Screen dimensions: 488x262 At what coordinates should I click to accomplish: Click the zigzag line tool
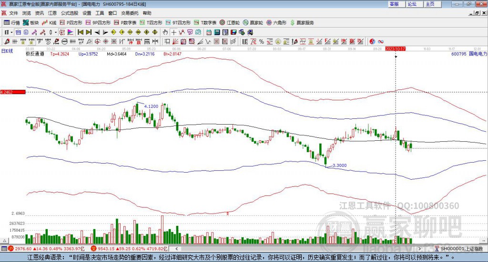208,41
